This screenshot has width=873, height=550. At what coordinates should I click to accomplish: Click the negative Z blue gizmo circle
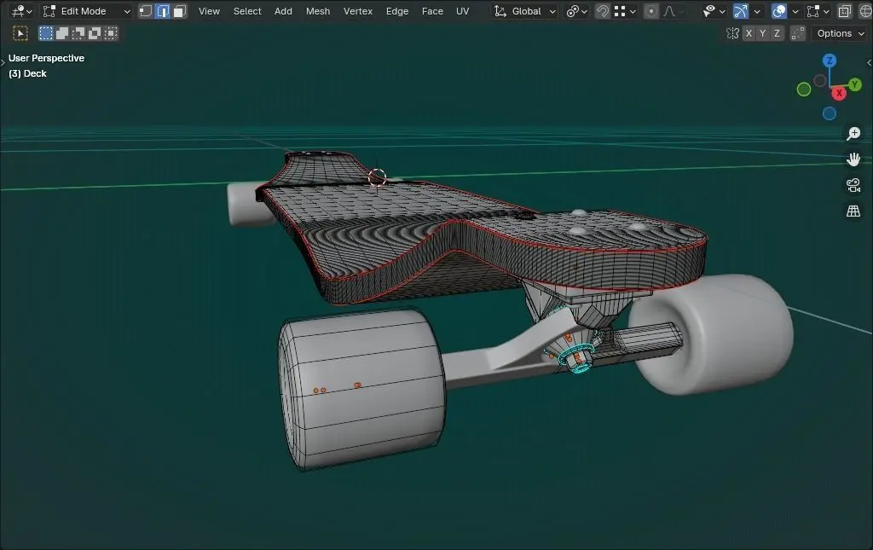[x=830, y=113]
